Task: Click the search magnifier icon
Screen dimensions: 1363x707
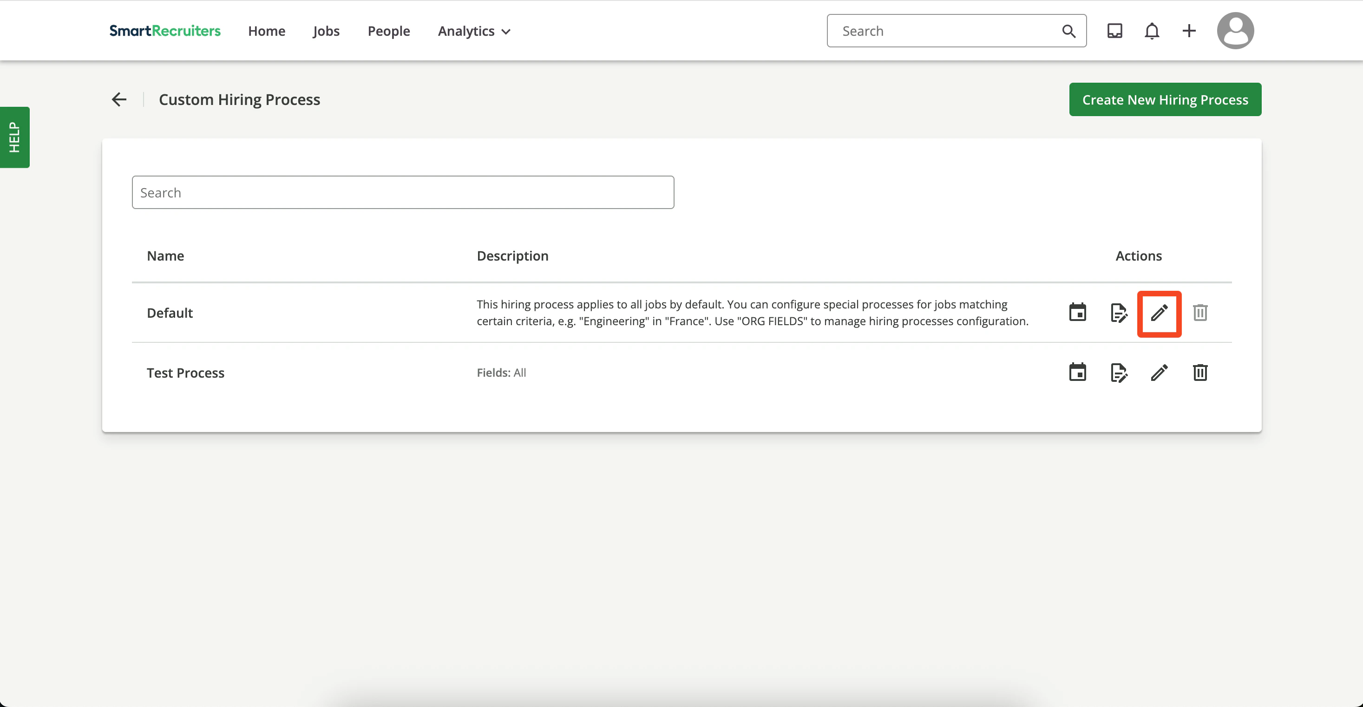Action: (1069, 31)
